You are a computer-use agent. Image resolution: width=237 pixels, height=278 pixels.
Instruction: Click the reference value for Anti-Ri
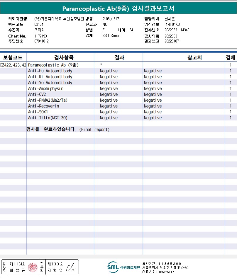pos(153,77)
